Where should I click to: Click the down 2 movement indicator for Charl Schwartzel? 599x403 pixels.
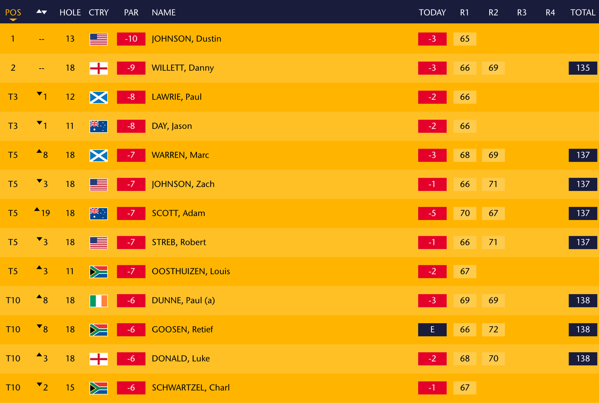click(42, 387)
